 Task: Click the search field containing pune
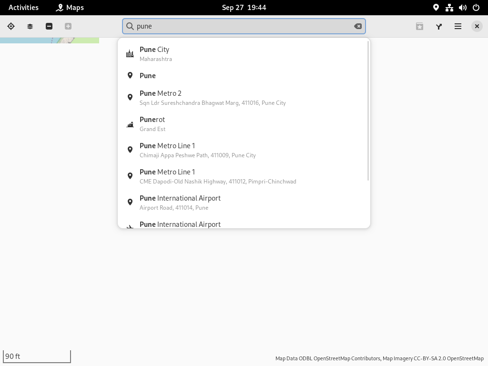point(244,27)
